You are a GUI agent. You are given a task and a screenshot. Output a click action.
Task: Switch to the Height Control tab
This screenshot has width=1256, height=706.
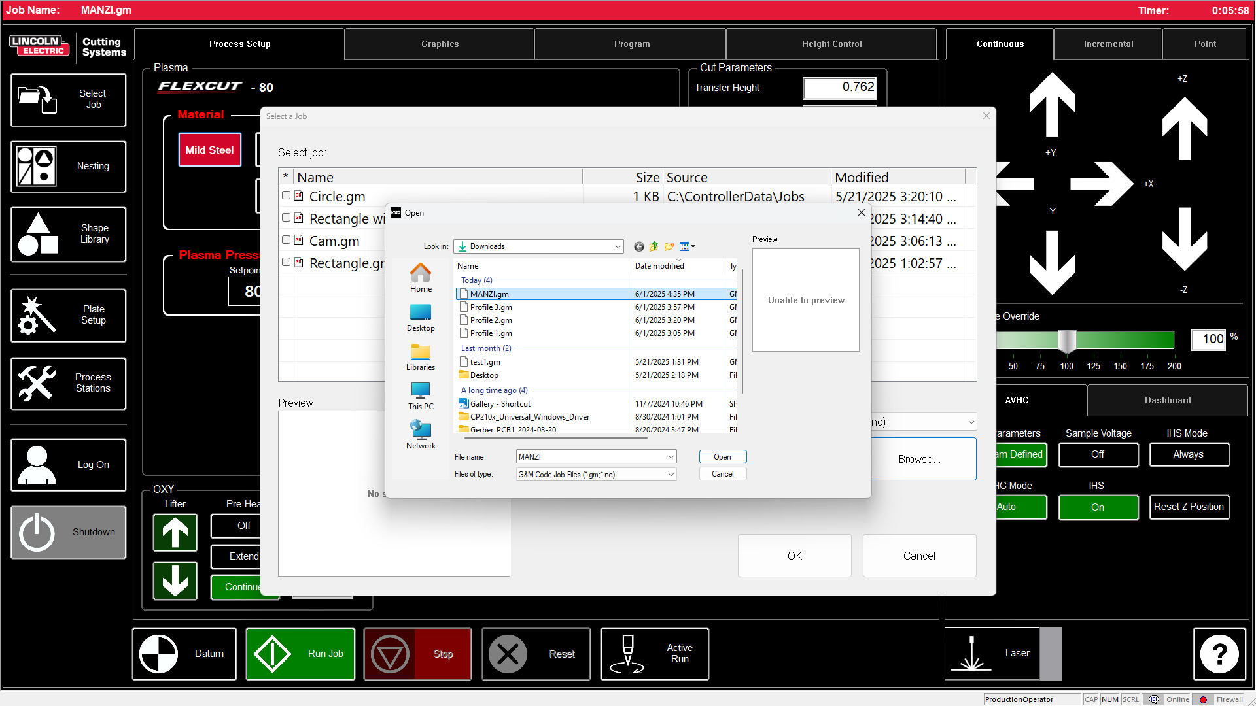[x=831, y=44]
